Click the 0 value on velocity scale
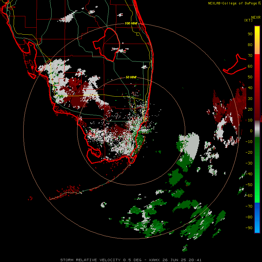The image size is (262, 262). [x=251, y=131]
